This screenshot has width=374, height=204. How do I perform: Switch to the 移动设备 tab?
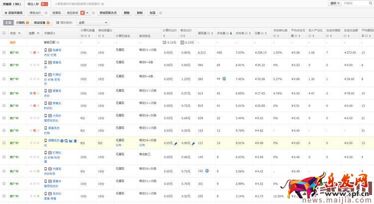[41, 22]
